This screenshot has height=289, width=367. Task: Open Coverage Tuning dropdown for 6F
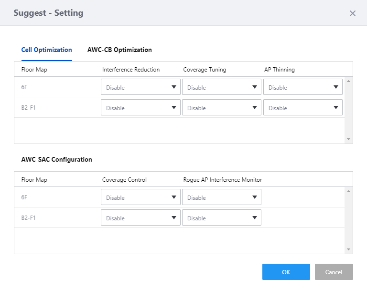coord(222,87)
